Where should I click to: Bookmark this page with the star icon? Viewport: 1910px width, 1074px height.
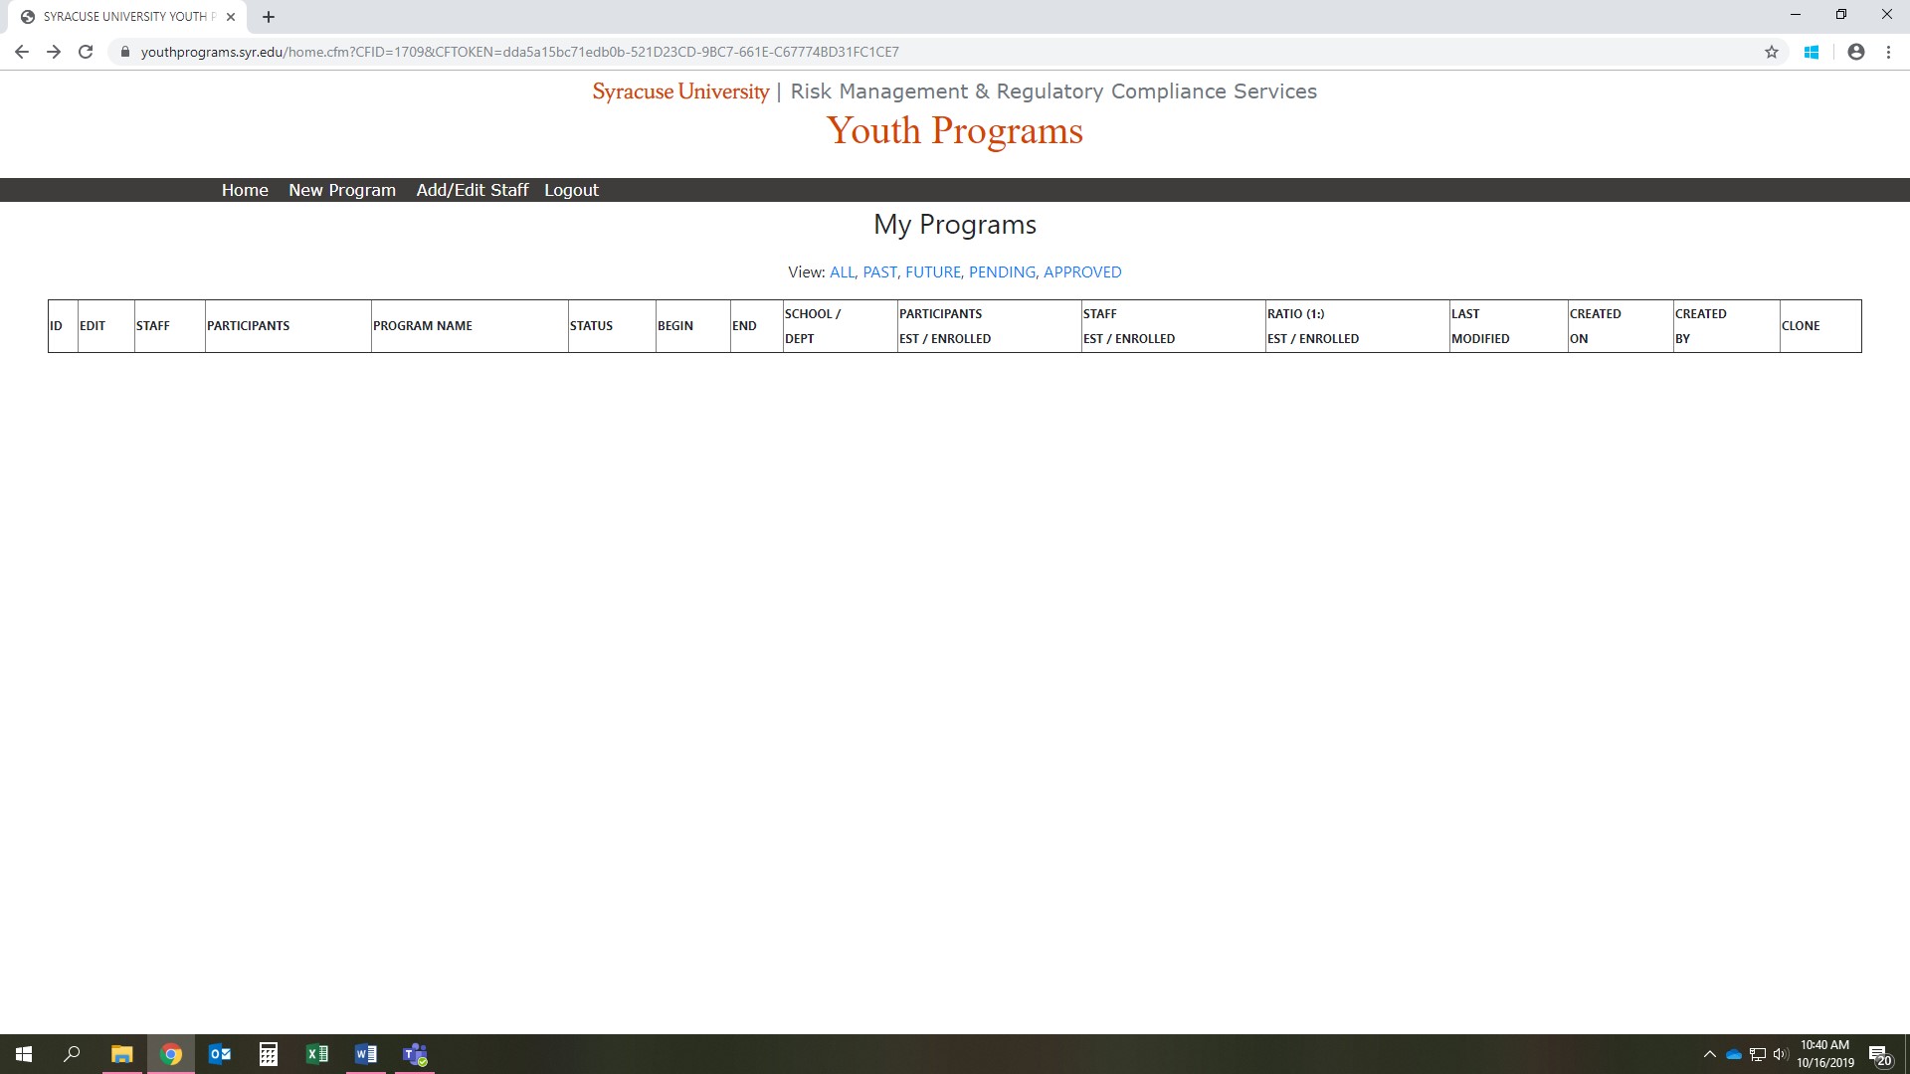pos(1772,52)
